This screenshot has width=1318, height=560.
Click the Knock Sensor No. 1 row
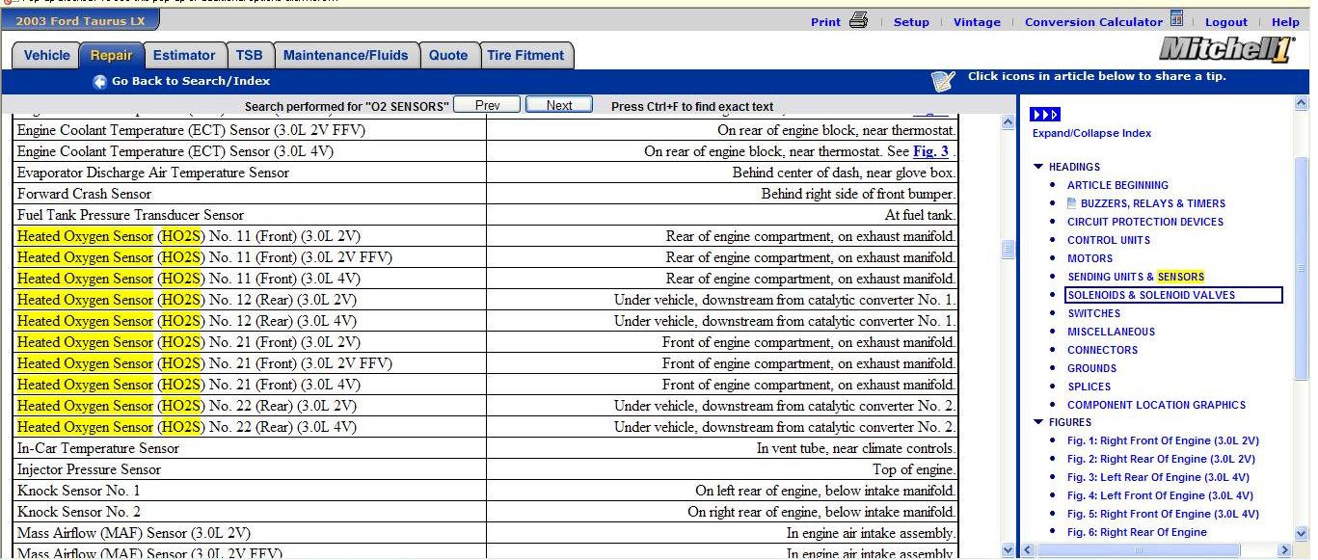click(486, 491)
